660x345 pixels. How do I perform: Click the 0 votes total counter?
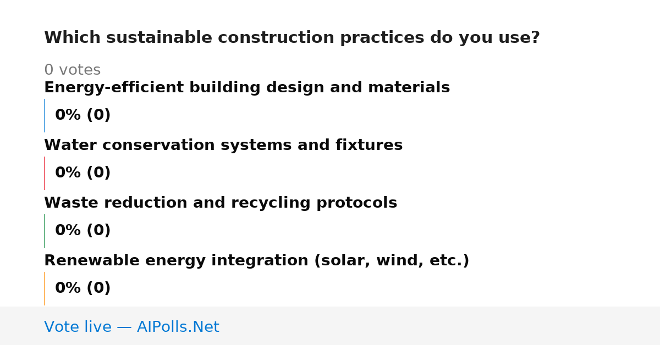click(73, 70)
